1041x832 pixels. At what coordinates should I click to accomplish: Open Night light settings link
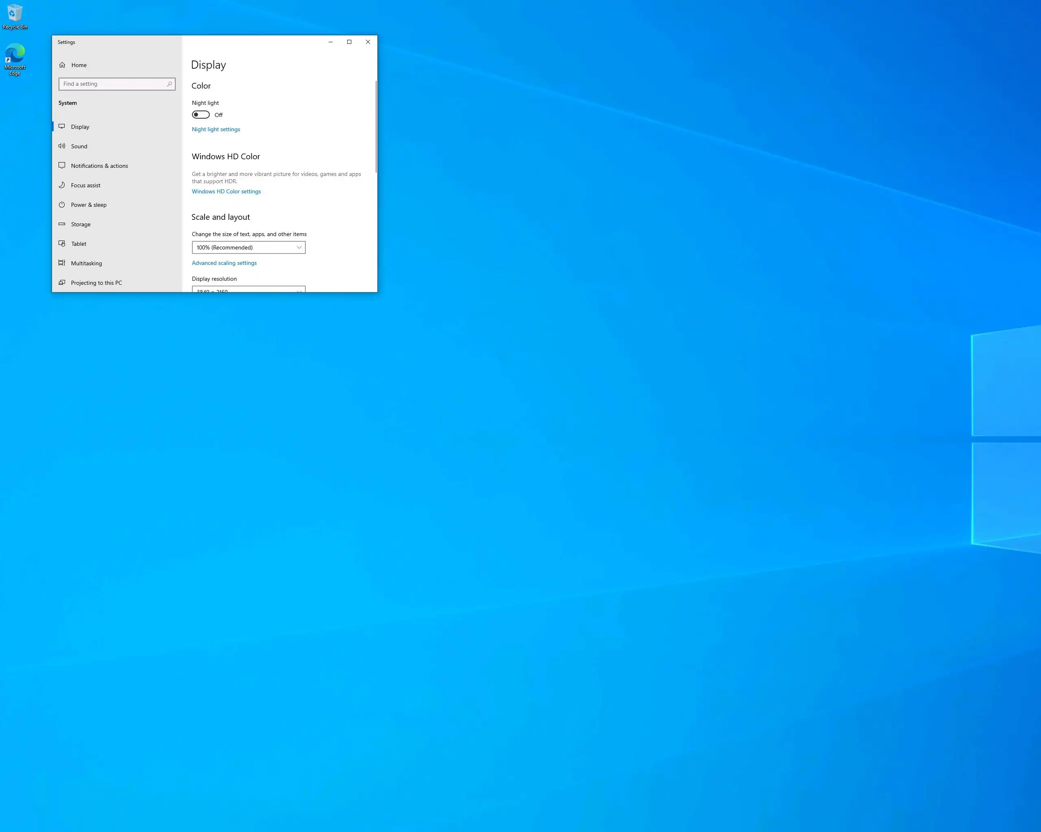216,129
